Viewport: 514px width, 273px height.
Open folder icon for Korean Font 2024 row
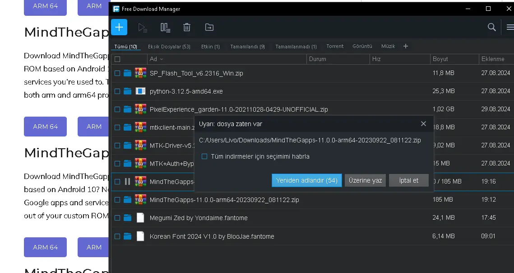click(128, 236)
